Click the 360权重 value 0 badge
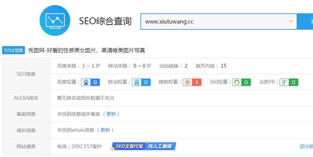 click(246, 82)
